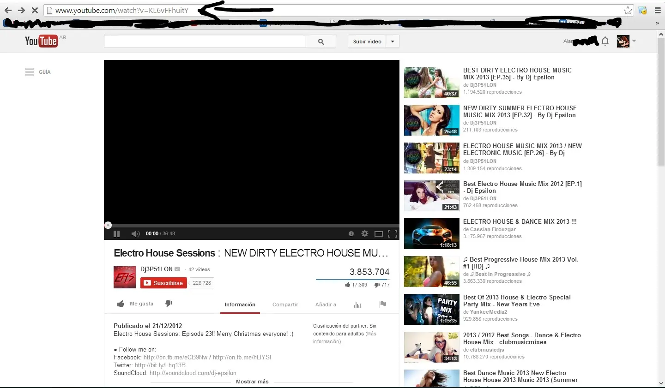Open the video statistics bar chart tab
Viewport: 665px width, 388px height.
click(x=357, y=304)
